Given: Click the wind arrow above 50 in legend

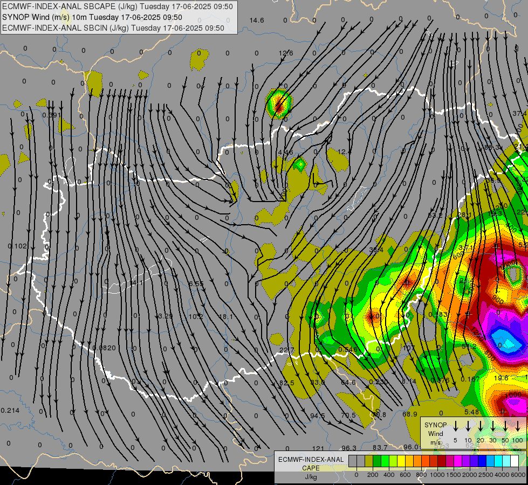Looking at the screenshot, I should 505,426.
